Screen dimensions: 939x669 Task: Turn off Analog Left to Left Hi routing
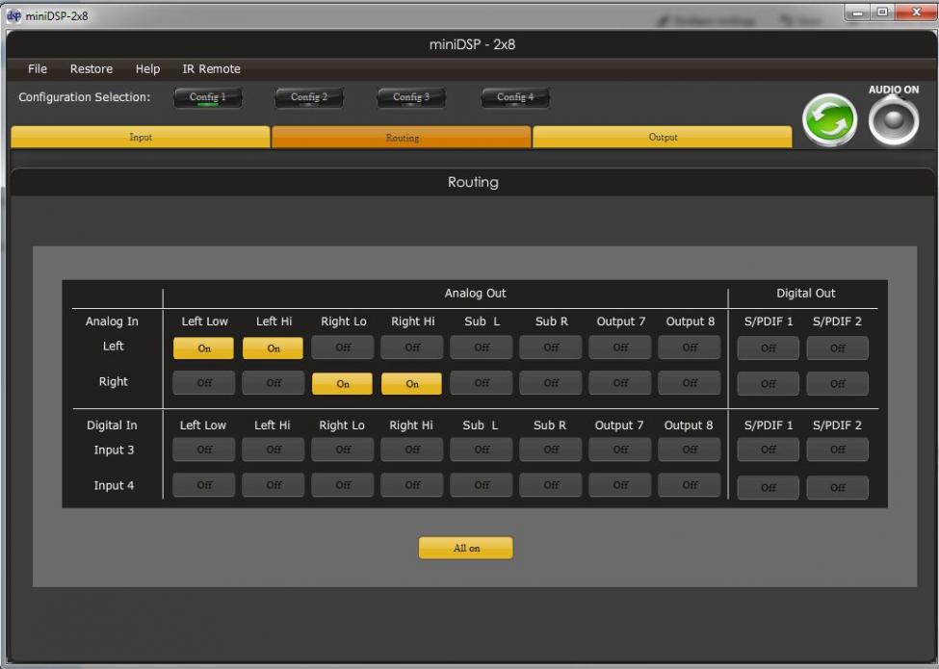click(274, 347)
